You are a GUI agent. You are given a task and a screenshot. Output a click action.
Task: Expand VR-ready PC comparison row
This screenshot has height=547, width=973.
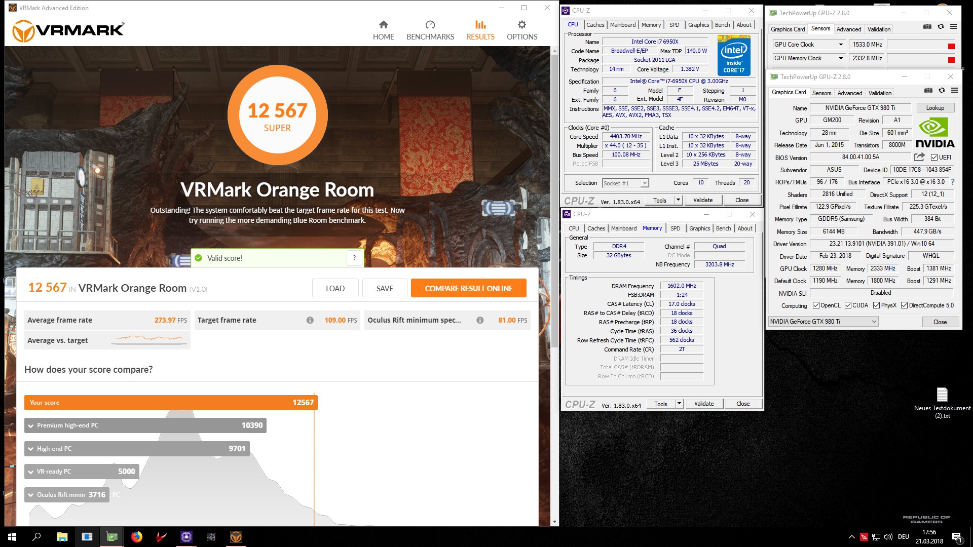point(82,472)
